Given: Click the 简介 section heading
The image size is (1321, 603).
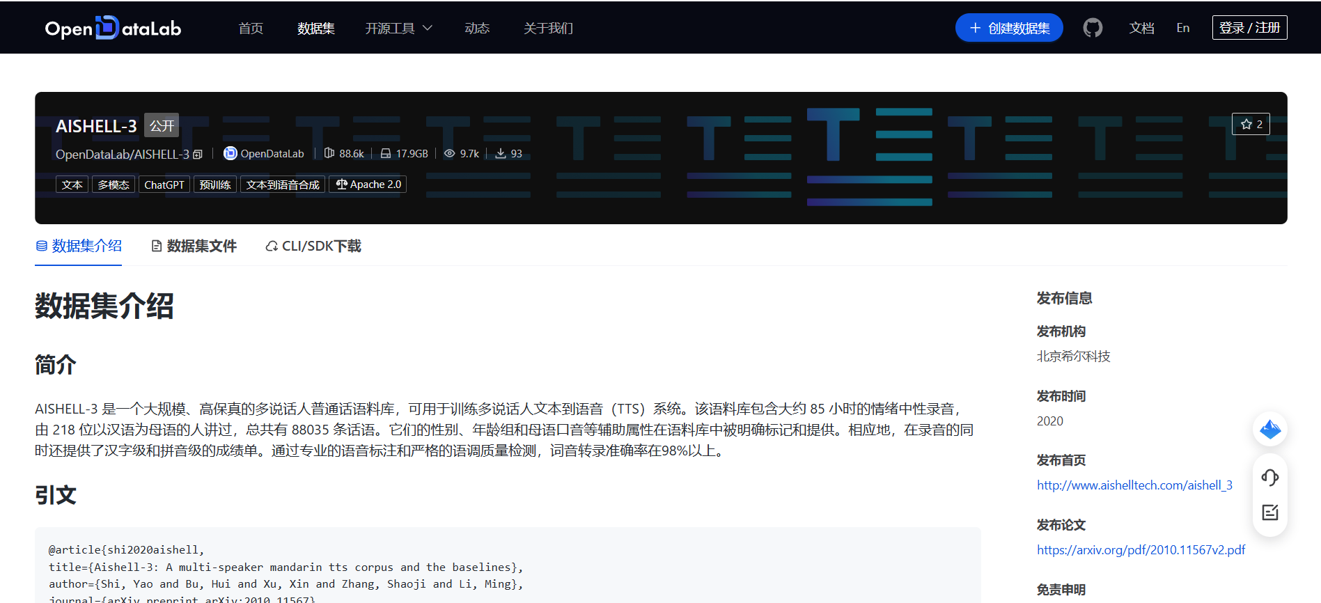Looking at the screenshot, I should coord(56,364).
